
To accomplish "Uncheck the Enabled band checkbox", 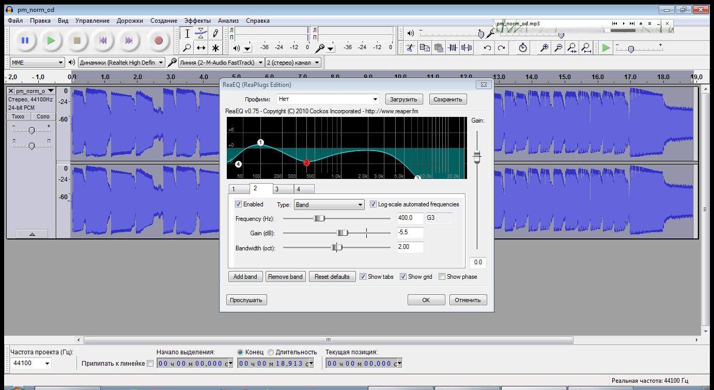I will coord(239,204).
